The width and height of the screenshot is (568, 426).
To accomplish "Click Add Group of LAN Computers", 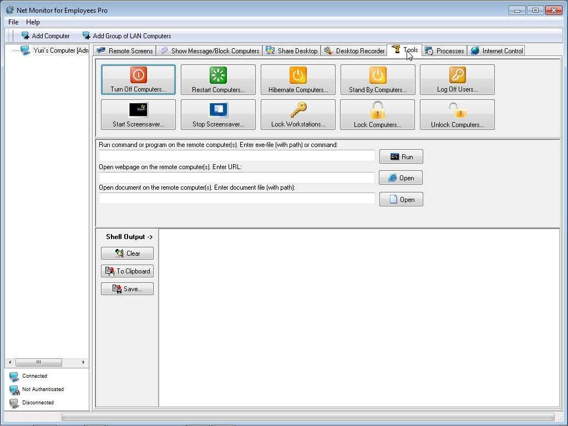I will point(127,36).
